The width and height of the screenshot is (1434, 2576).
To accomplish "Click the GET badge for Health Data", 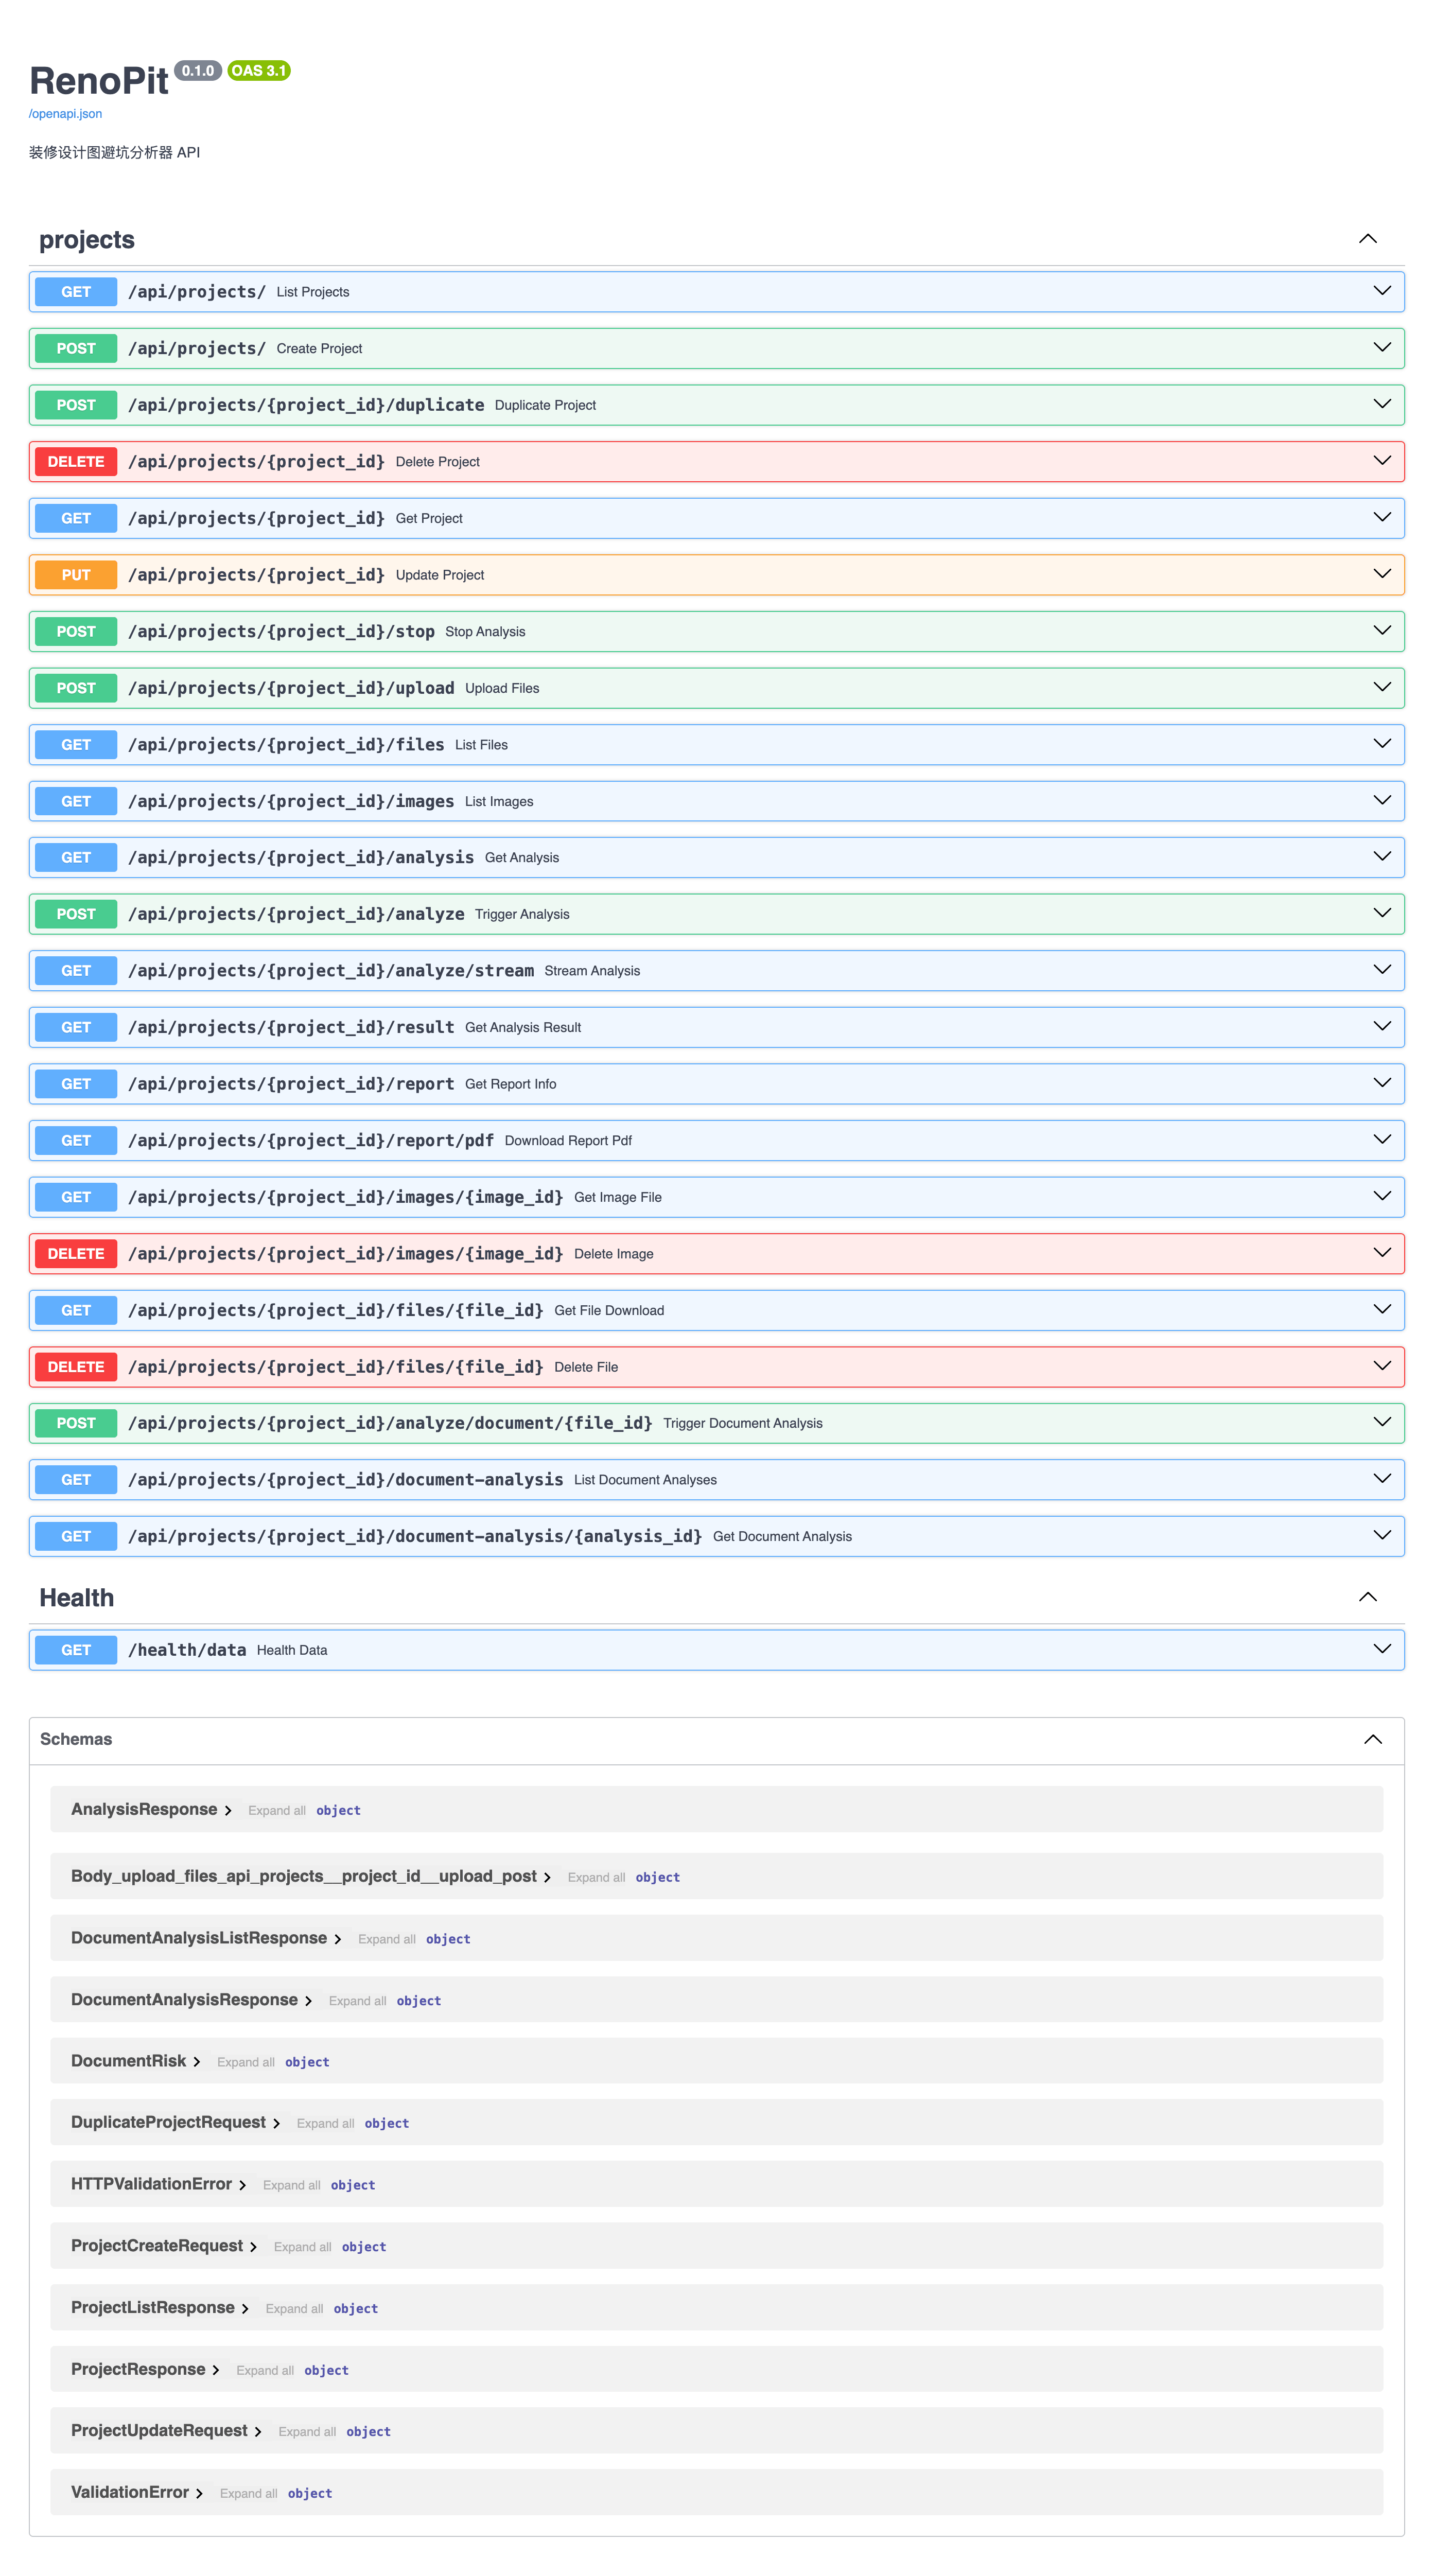I will click(x=76, y=1650).
